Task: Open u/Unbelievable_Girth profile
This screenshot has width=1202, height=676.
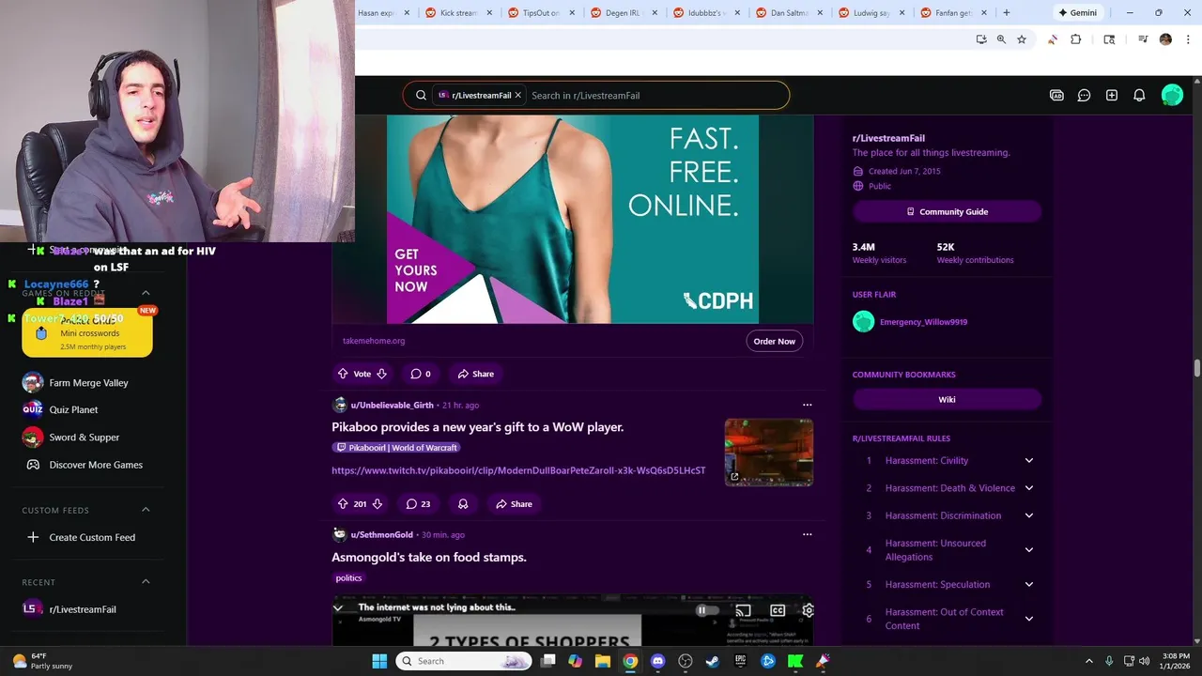Action: tap(392, 405)
